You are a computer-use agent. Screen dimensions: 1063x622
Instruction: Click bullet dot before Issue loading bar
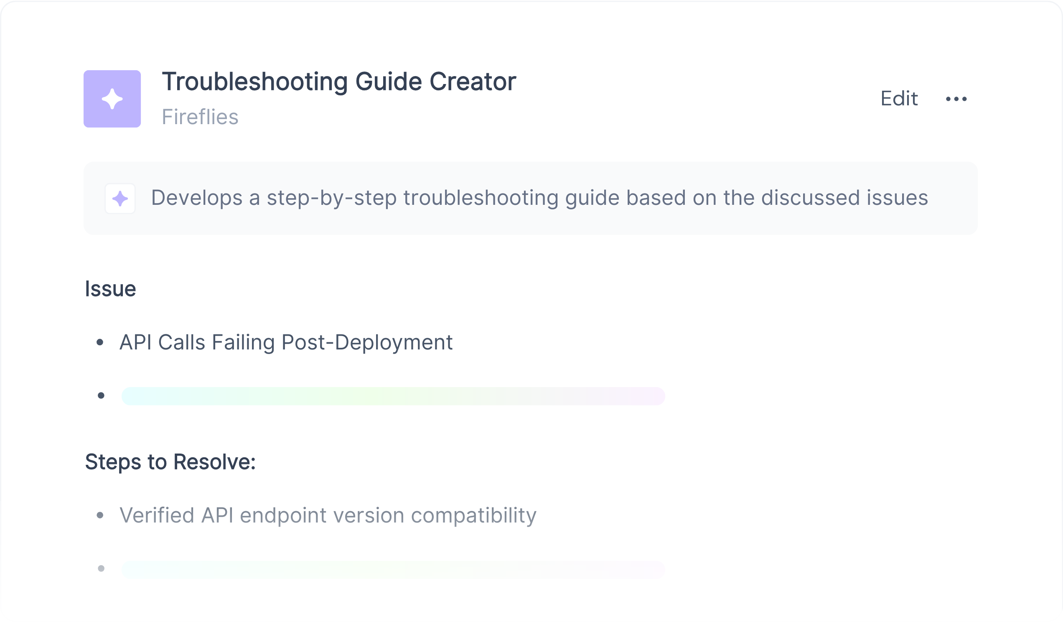[101, 395]
